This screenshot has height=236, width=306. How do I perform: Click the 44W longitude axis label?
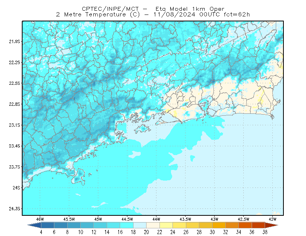pyautogui.click(x=156, y=219)
